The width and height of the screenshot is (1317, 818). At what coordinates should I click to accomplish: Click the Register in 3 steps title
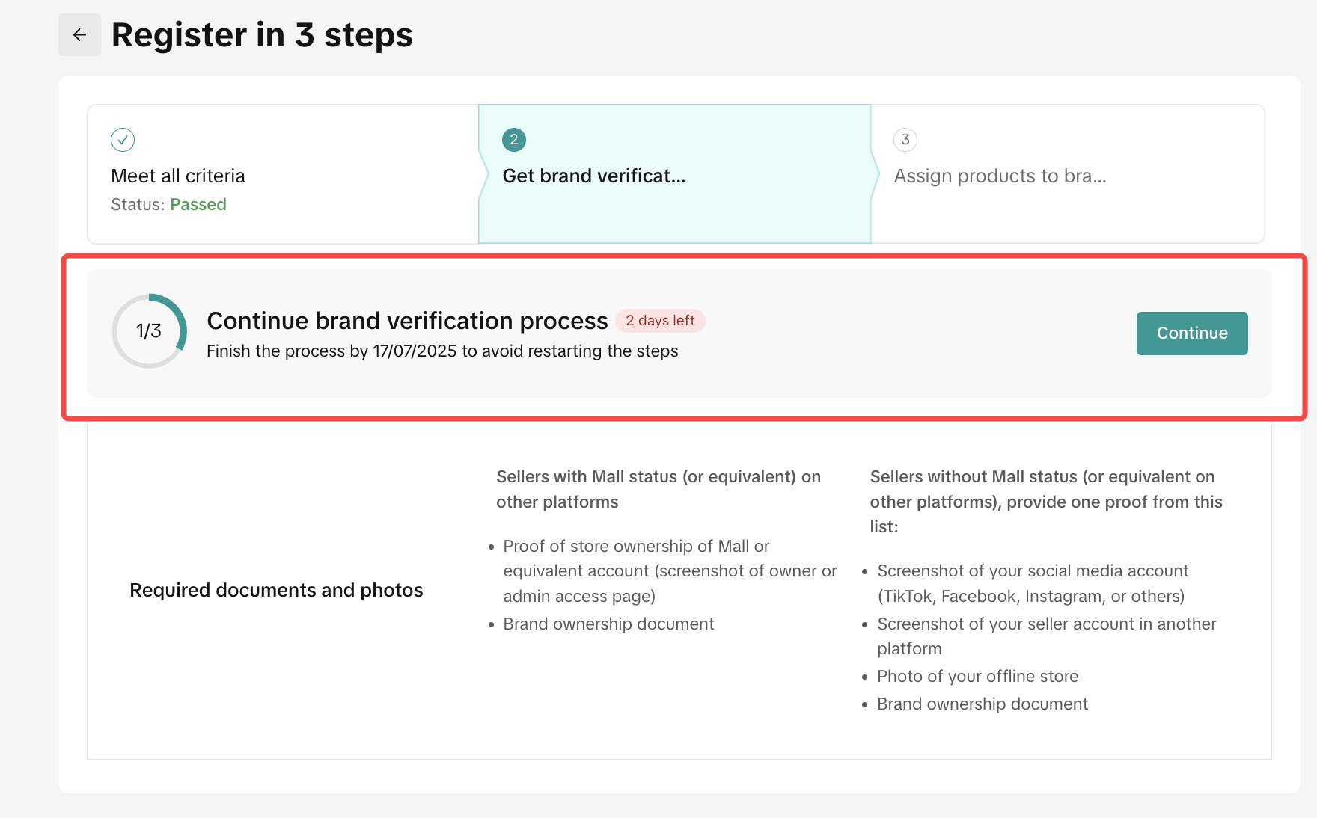pyautogui.click(x=262, y=35)
